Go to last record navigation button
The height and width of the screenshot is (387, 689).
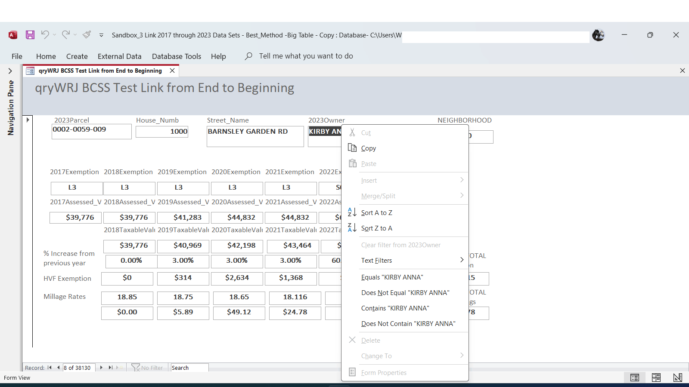(111, 368)
